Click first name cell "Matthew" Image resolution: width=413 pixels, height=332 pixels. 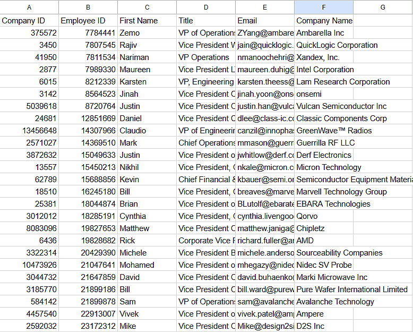point(147,228)
